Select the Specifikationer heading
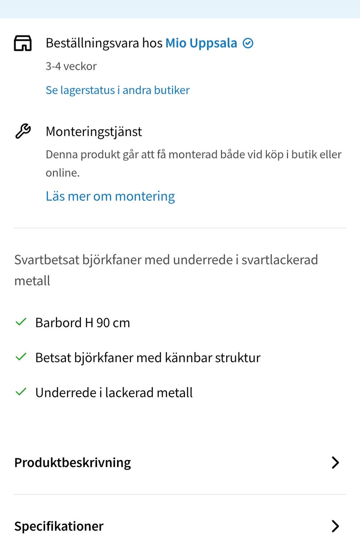This screenshot has width=360, height=556. 58,526
